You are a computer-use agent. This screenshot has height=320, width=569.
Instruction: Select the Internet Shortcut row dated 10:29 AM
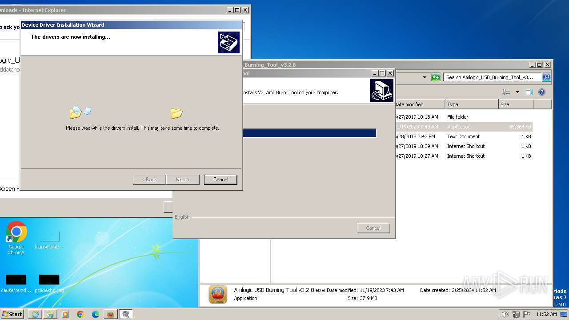tap(464, 146)
